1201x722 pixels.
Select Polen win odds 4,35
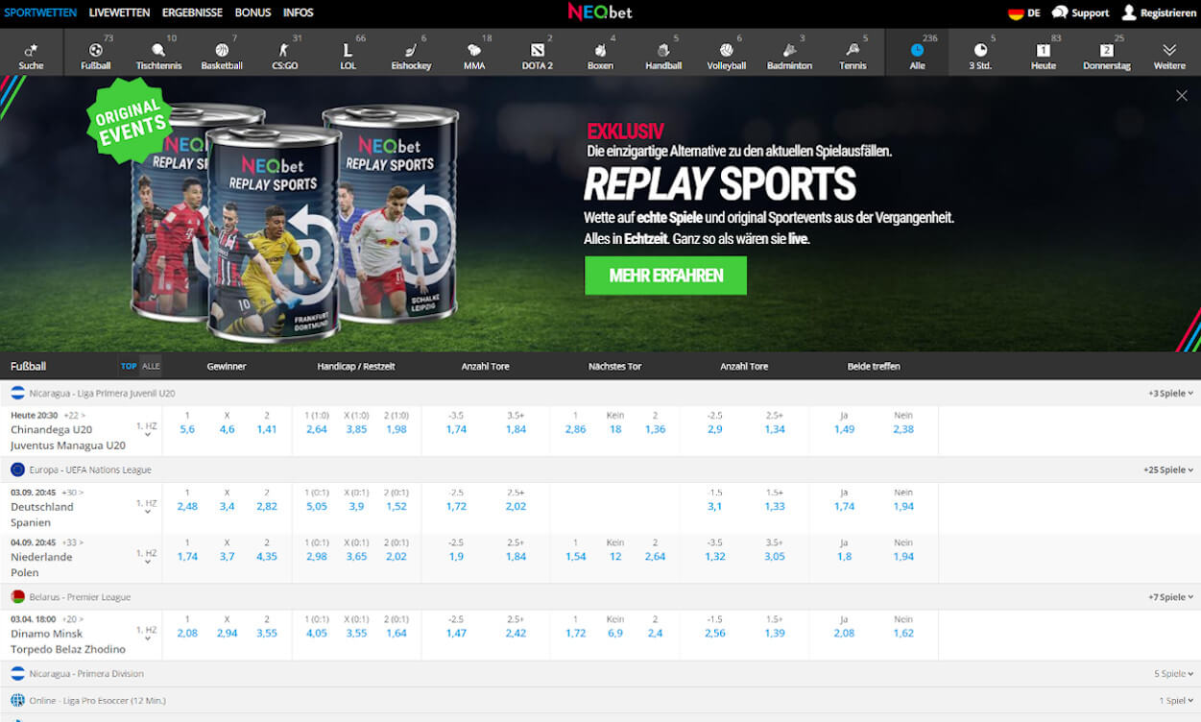click(267, 557)
